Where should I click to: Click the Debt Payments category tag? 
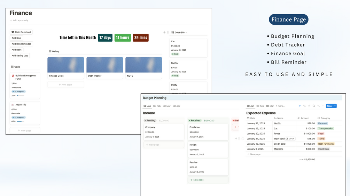point(326,144)
